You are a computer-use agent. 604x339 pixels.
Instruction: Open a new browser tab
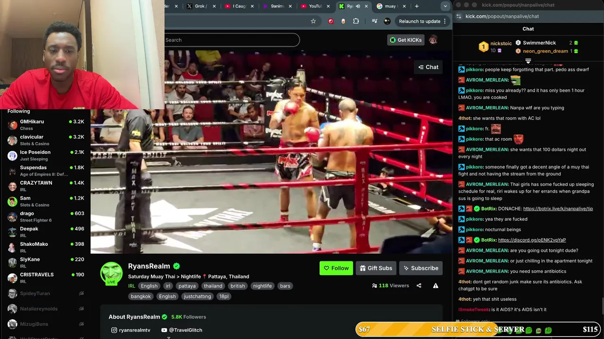(417, 6)
